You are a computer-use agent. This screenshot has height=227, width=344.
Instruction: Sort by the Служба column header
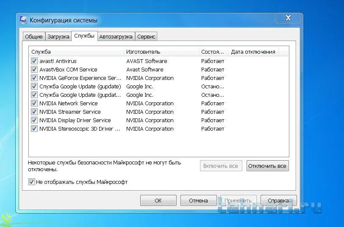click(76, 52)
